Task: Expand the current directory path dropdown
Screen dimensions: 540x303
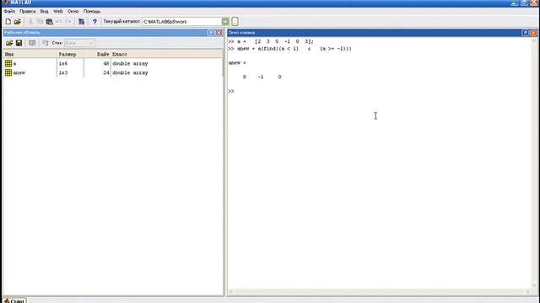Action: [x=225, y=22]
